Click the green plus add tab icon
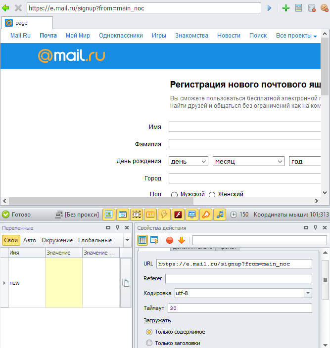330x348 pixels. point(286,8)
